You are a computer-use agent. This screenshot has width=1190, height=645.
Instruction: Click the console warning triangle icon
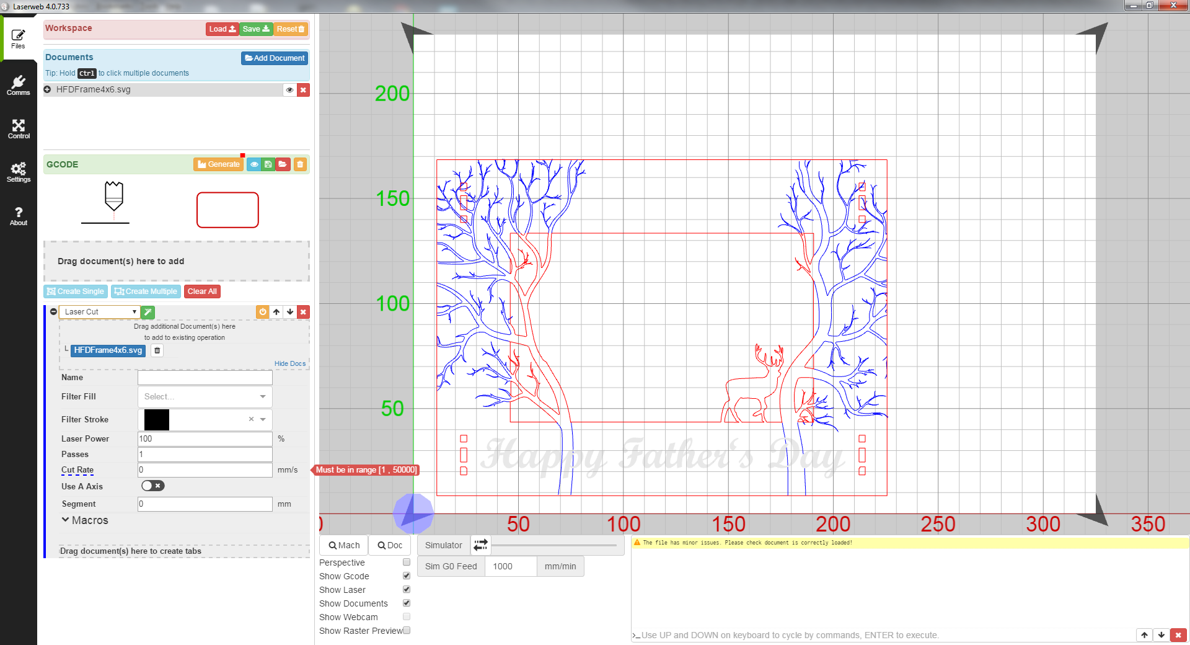tap(637, 543)
